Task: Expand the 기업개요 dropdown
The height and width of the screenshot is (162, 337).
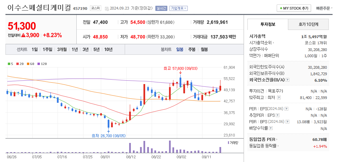Action: 179,9
